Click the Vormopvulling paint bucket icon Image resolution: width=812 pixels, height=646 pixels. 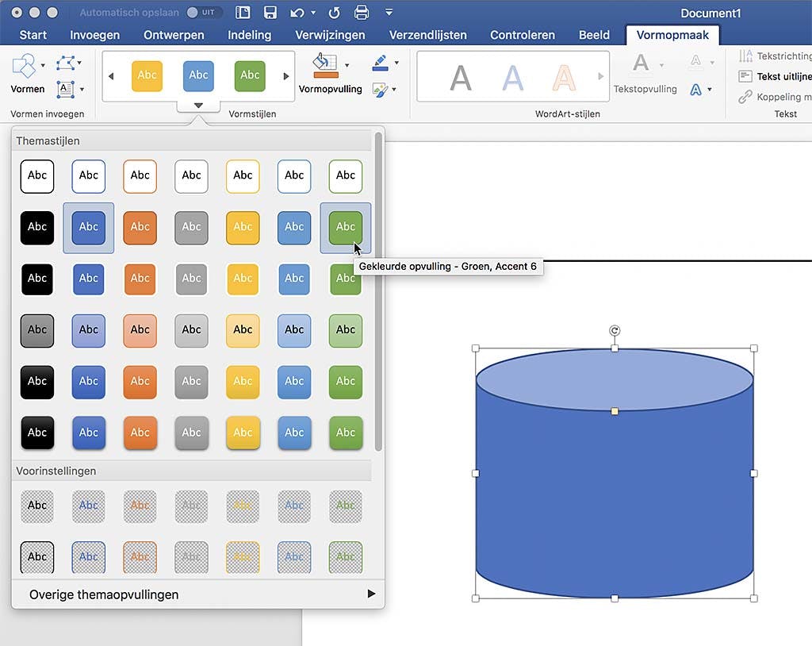tap(324, 65)
